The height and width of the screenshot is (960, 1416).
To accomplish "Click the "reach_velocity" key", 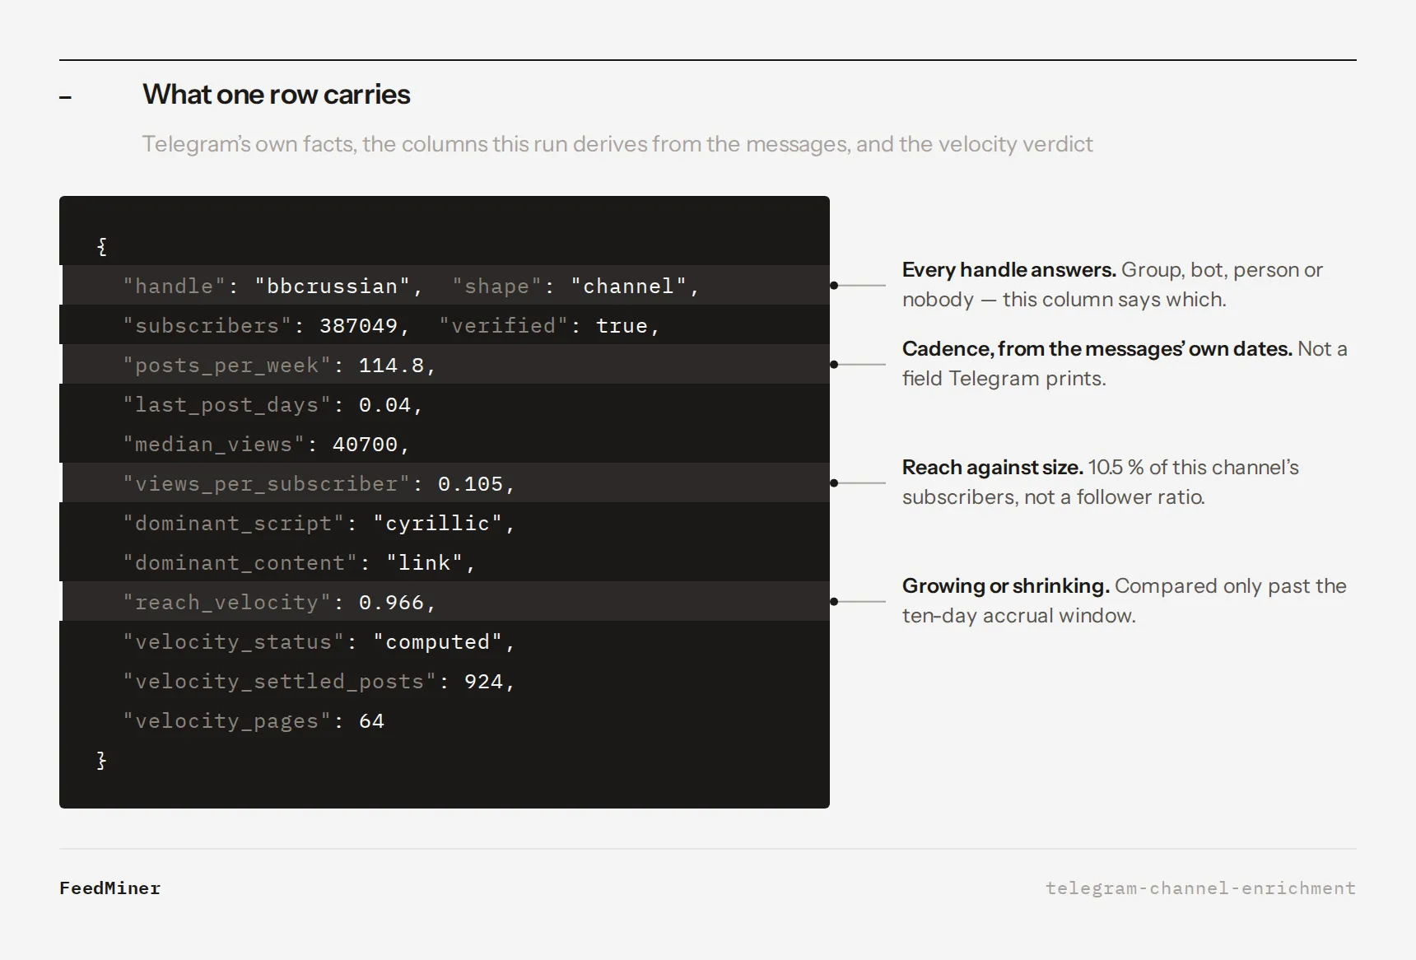I will pyautogui.click(x=226, y=602).
